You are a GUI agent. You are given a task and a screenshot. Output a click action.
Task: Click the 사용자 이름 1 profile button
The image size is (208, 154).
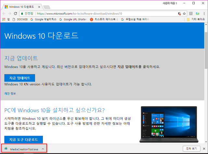(x=170, y=3)
